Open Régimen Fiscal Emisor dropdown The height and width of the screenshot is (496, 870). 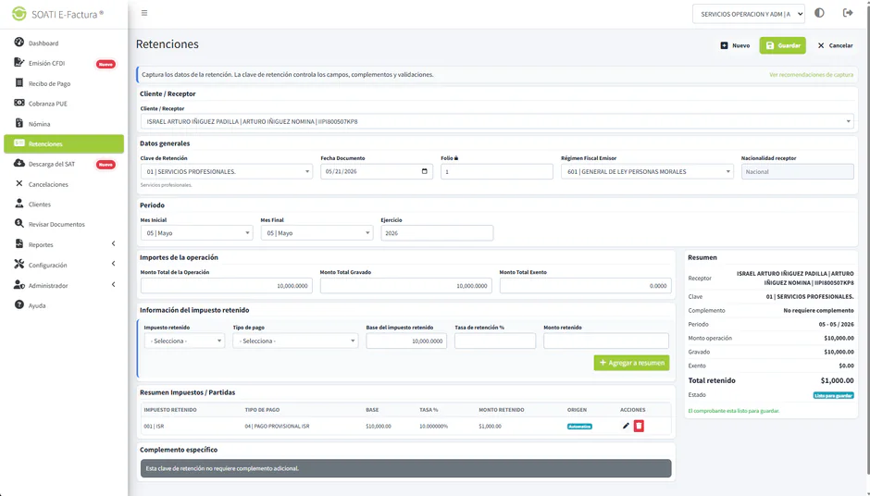pos(647,171)
